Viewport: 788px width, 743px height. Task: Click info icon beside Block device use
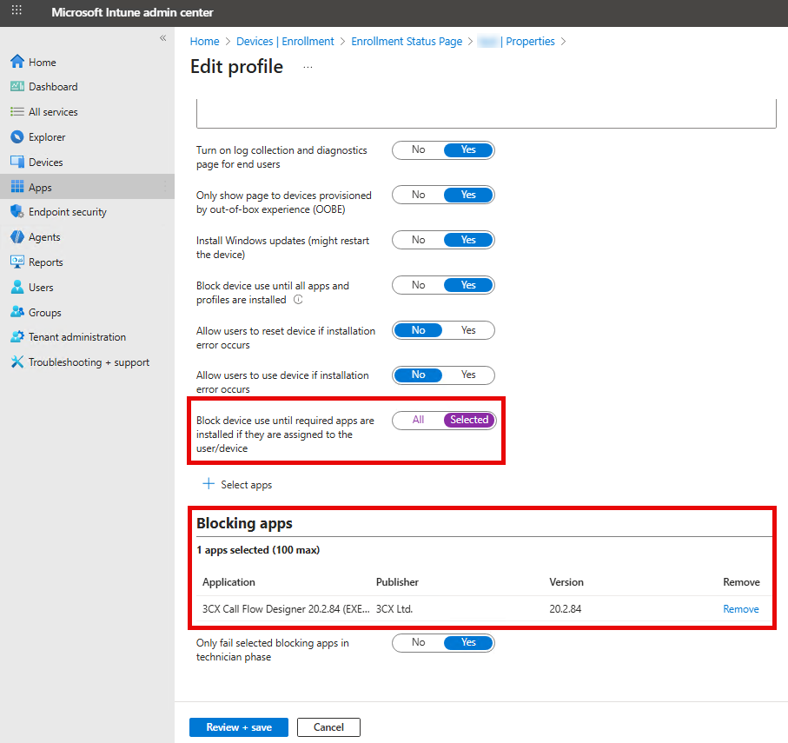coord(298,300)
